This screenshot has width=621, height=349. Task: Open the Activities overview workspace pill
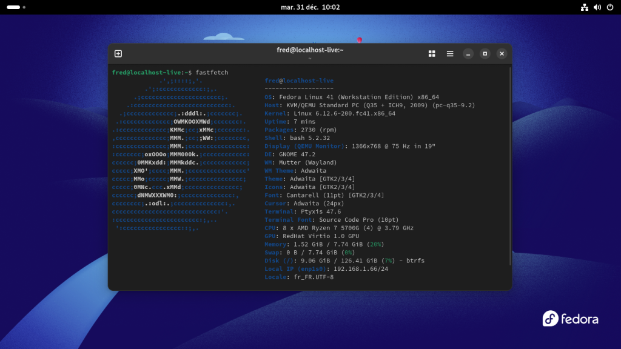(x=13, y=7)
